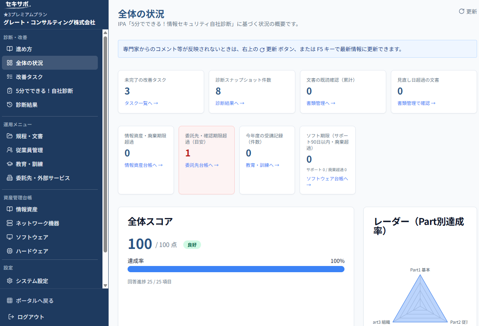
Task: Open 委託先・外部サービス menu item
Action: click(x=50, y=178)
